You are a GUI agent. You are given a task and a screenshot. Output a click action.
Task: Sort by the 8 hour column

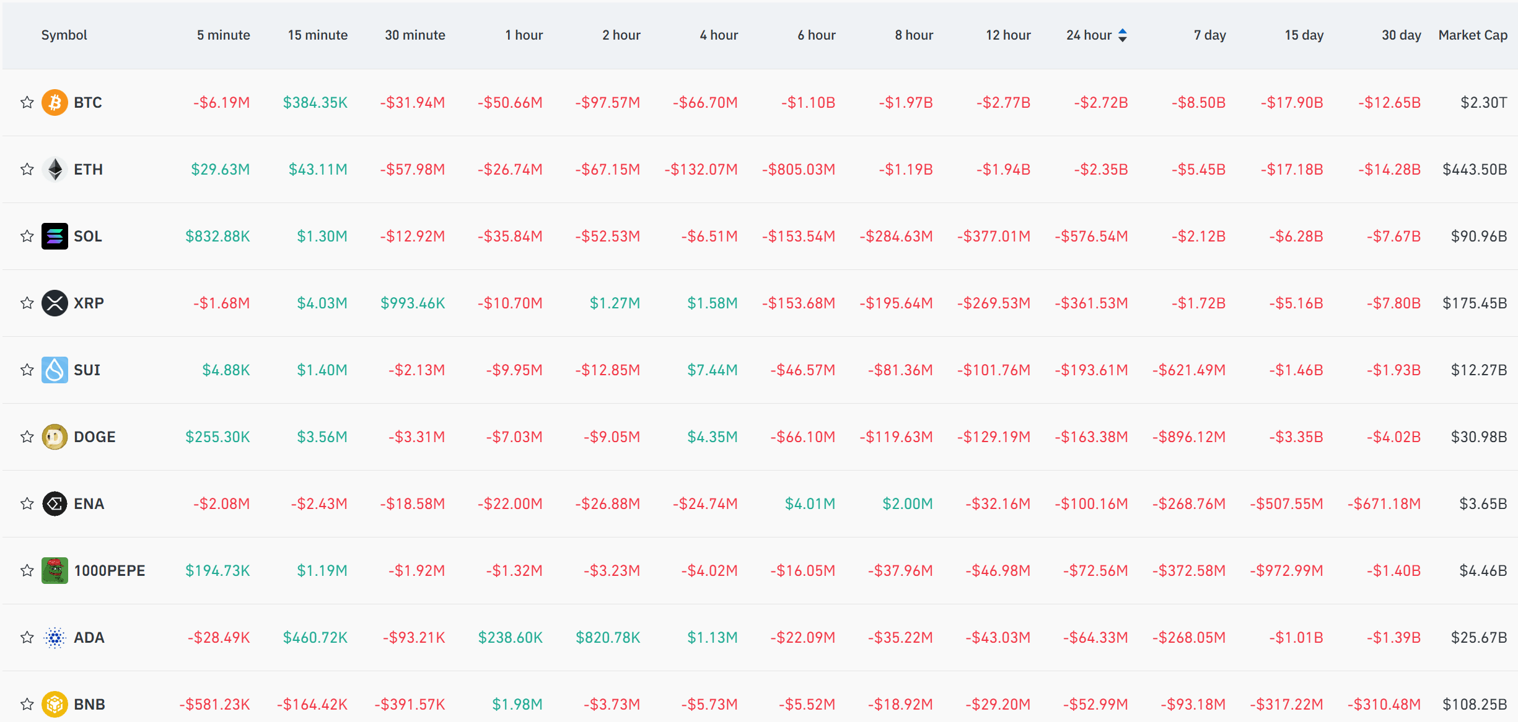tap(914, 35)
